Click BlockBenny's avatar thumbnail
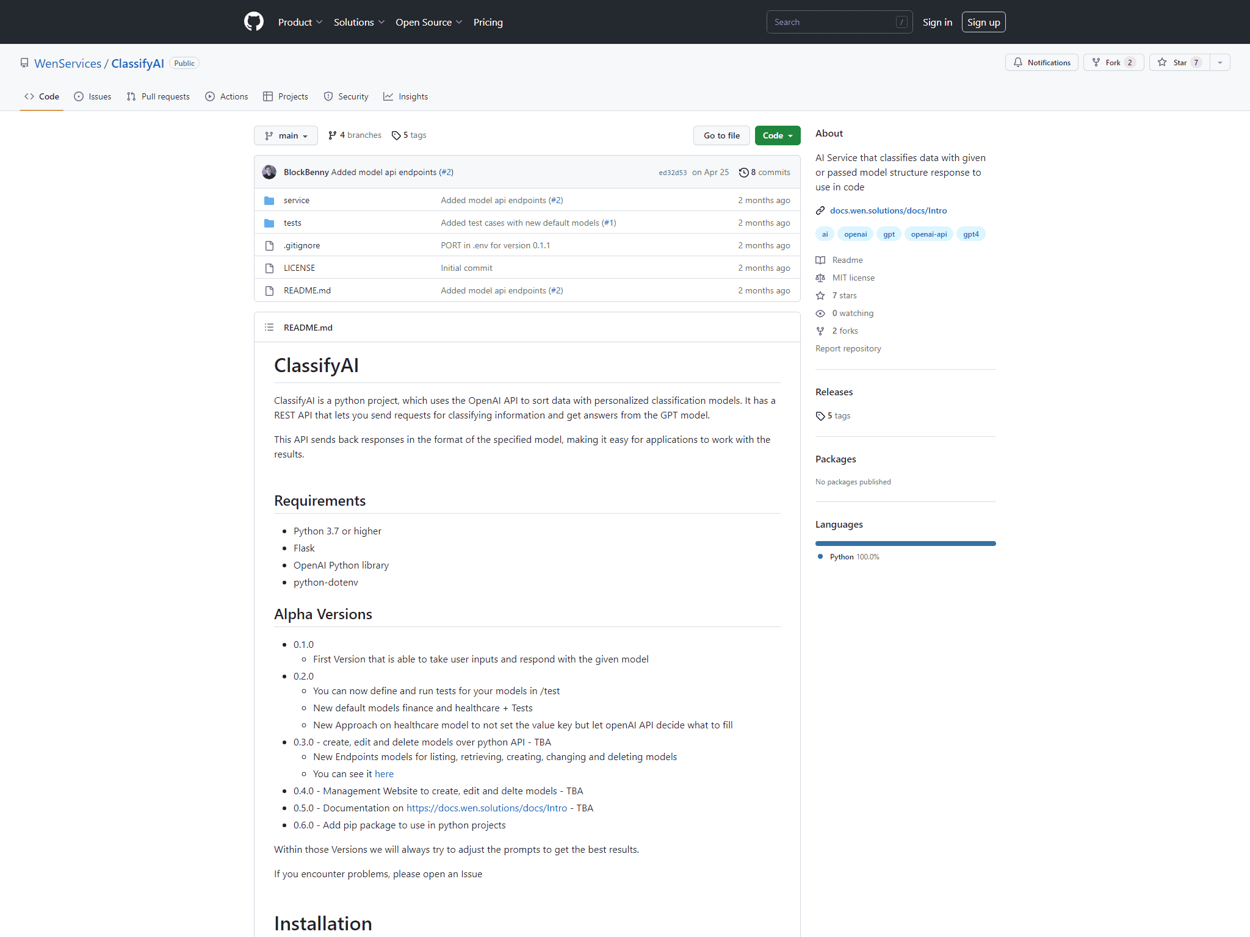The height and width of the screenshot is (937, 1250). click(269, 172)
